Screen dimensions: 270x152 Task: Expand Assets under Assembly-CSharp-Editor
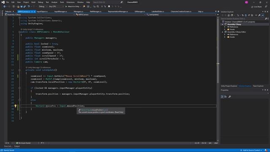click(225, 37)
